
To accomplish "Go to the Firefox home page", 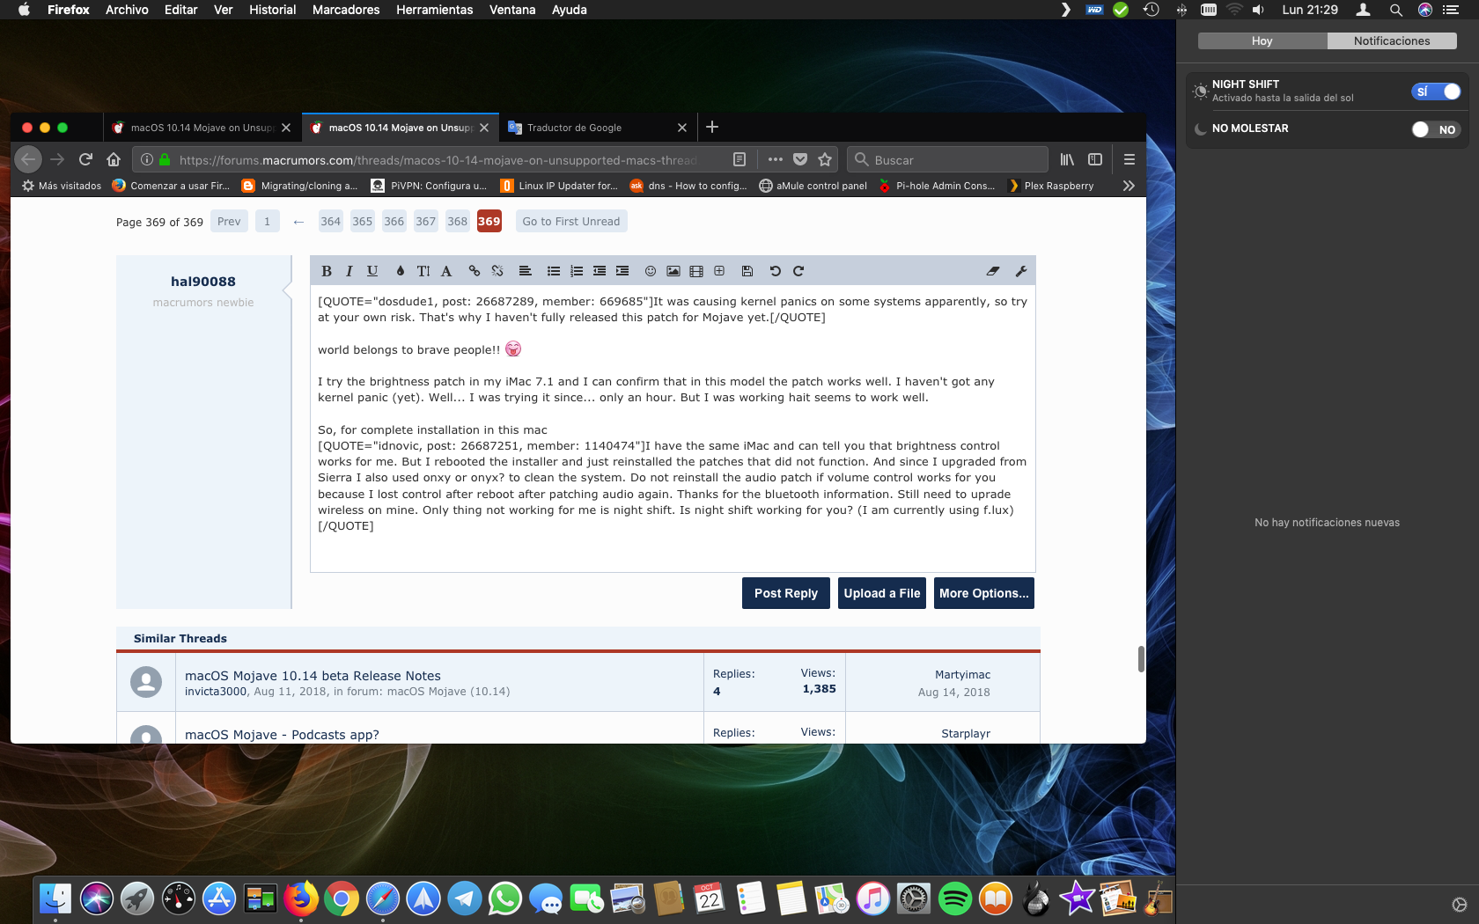I will pyautogui.click(x=114, y=159).
